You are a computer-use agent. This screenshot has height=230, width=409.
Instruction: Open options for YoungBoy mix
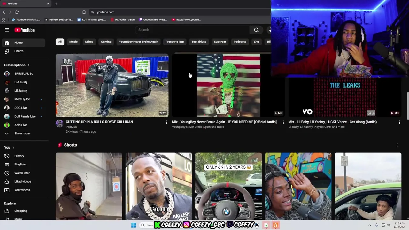[283, 122]
